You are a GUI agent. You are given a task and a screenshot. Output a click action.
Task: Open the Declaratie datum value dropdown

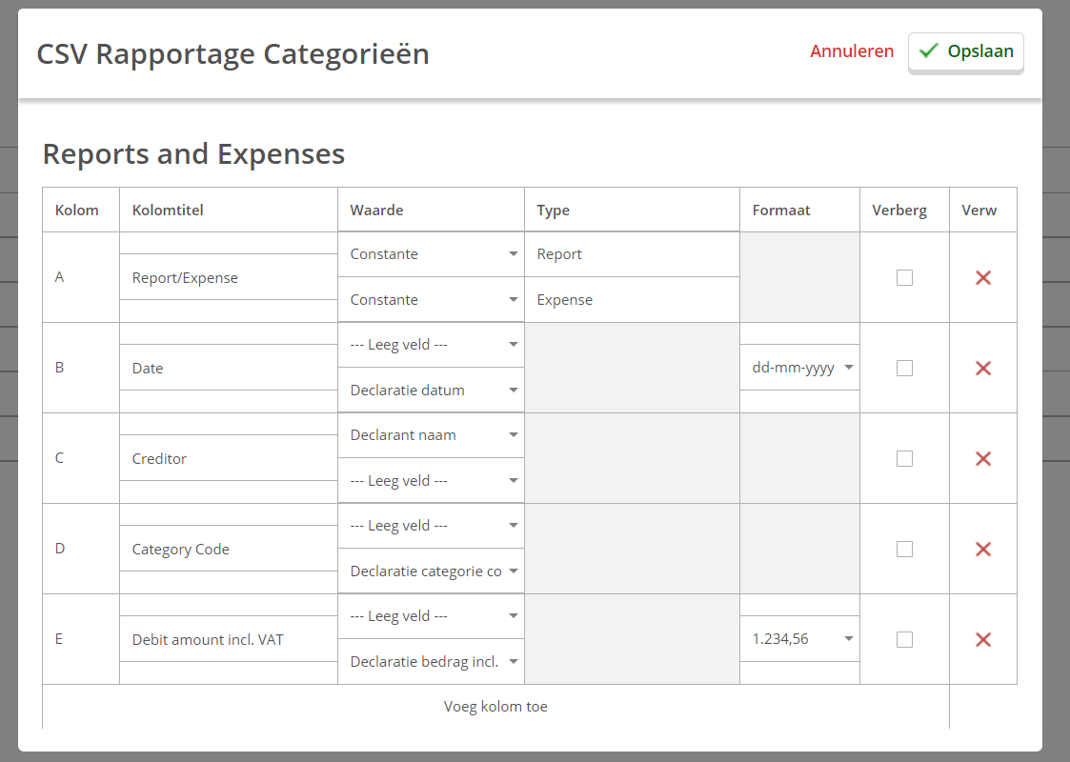(x=431, y=390)
